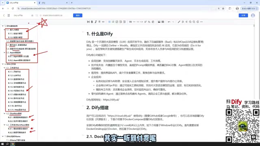Collapse section 5.1 in outline

pos(4,30)
